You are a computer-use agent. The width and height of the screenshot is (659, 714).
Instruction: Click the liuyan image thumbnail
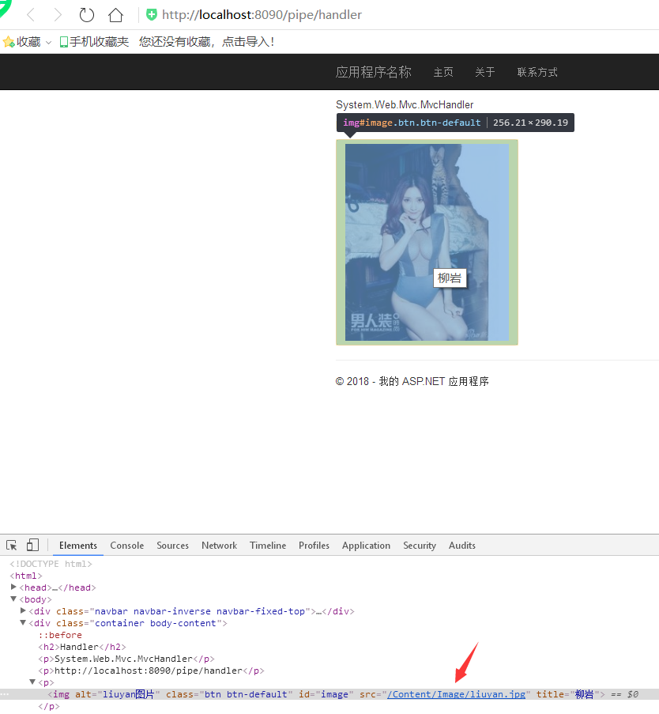tap(427, 242)
